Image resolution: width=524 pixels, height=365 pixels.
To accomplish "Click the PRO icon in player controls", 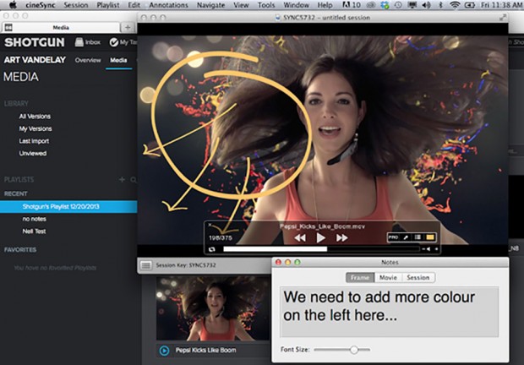I will click(x=393, y=238).
